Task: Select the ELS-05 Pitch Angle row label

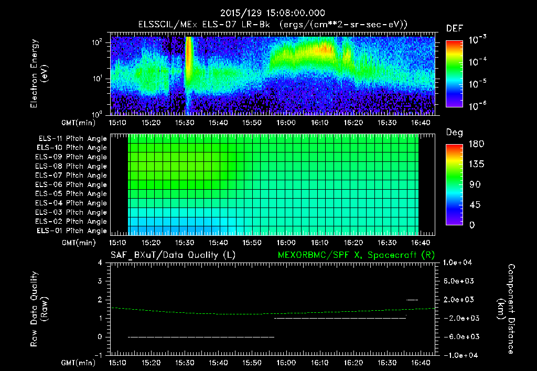Action: (x=71, y=194)
